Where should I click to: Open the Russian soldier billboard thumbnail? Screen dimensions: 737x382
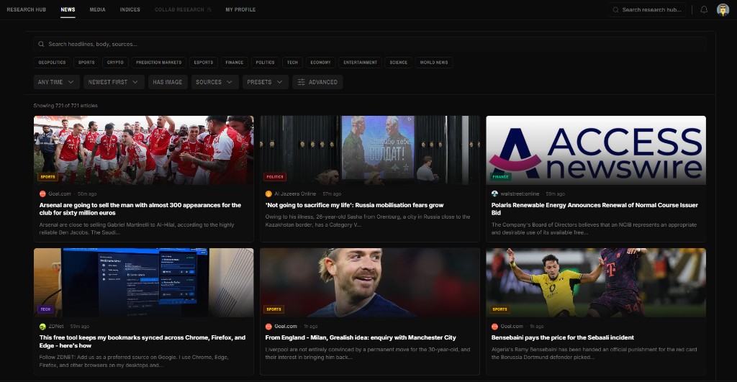(369, 150)
